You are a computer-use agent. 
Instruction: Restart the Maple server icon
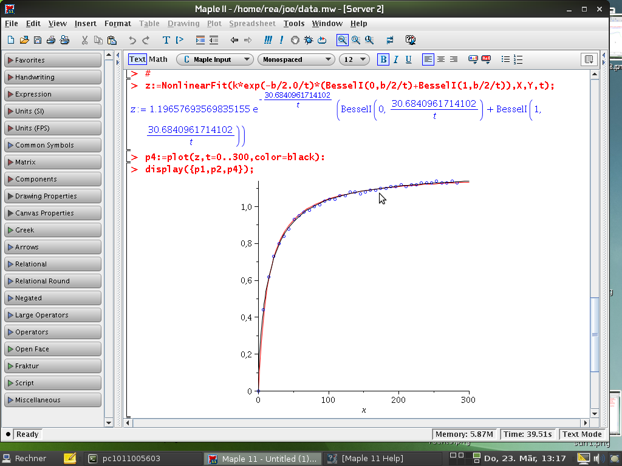tap(322, 40)
